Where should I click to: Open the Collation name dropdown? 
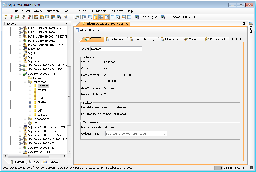(164, 134)
